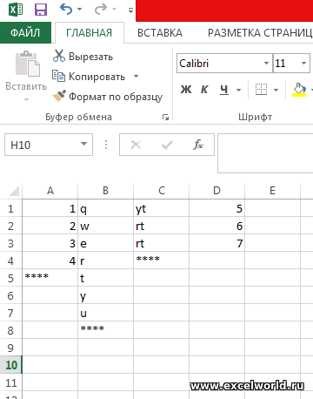Expand the Вставить paste options arrow
The height and width of the screenshot is (399, 313).
(x=26, y=99)
